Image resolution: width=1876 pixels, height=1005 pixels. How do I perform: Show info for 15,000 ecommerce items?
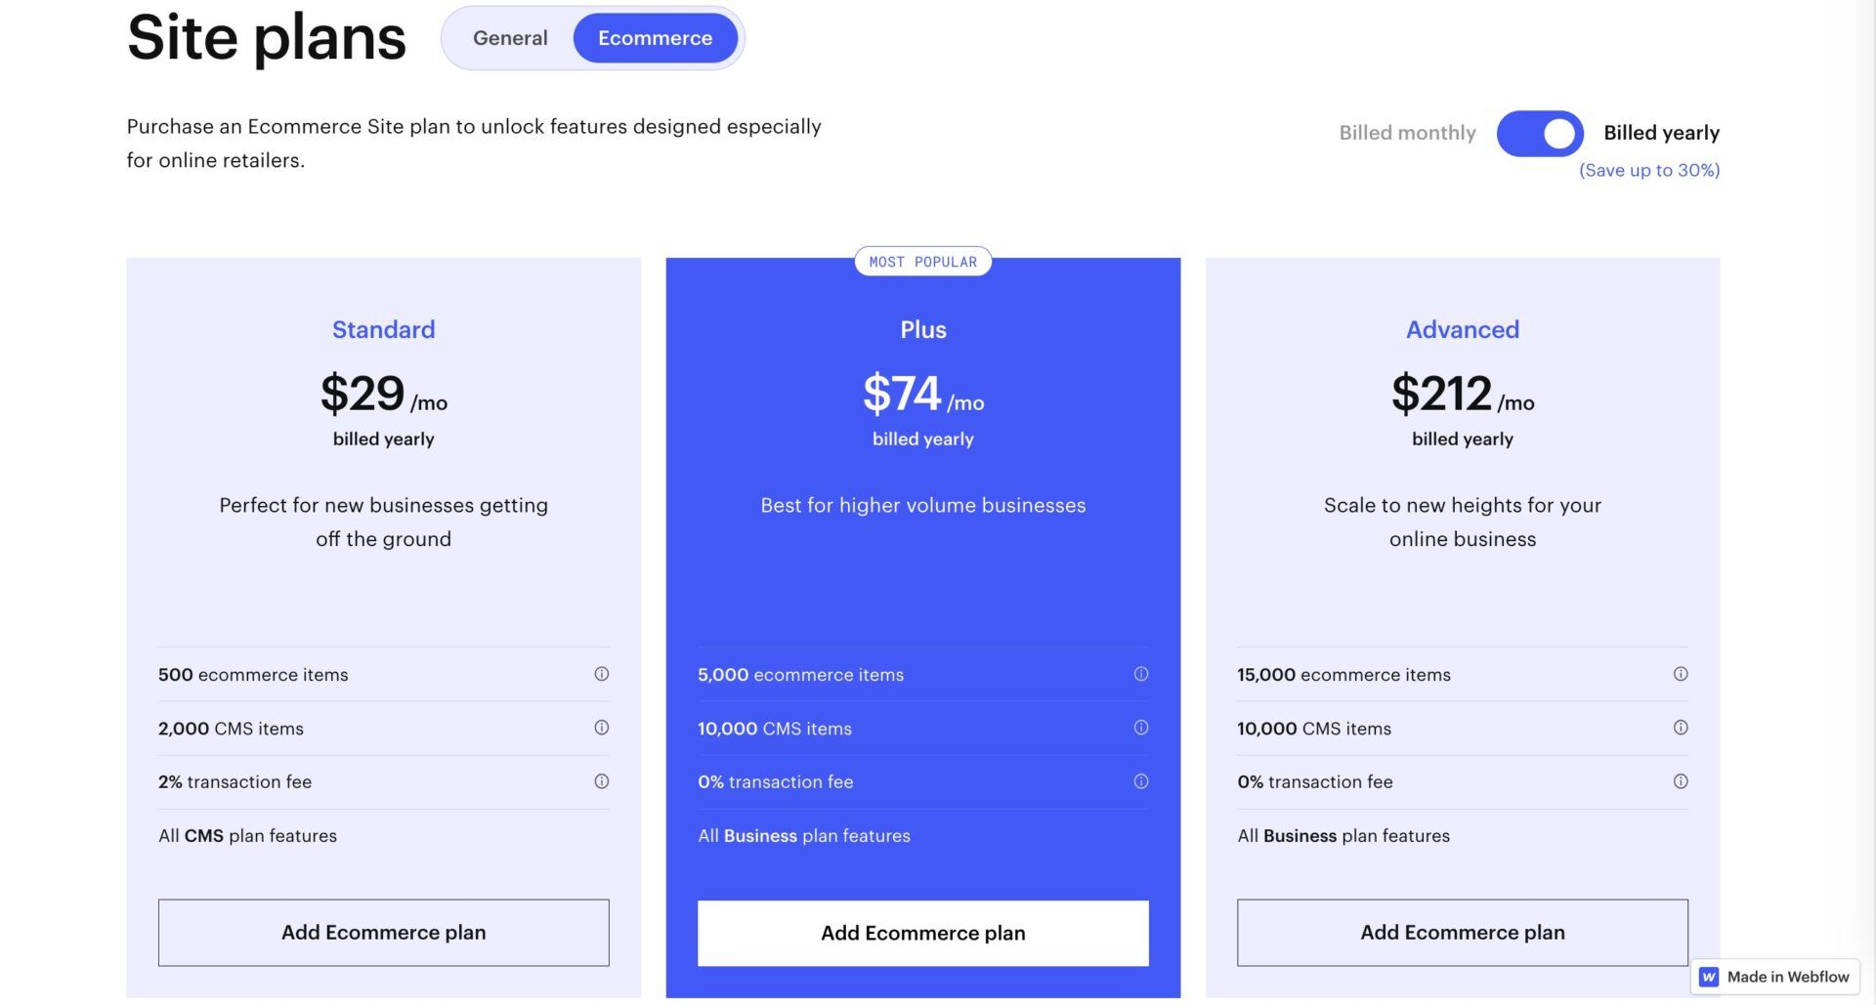pyautogui.click(x=1681, y=674)
